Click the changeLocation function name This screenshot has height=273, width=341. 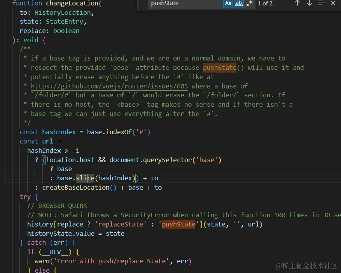tap(72, 3)
